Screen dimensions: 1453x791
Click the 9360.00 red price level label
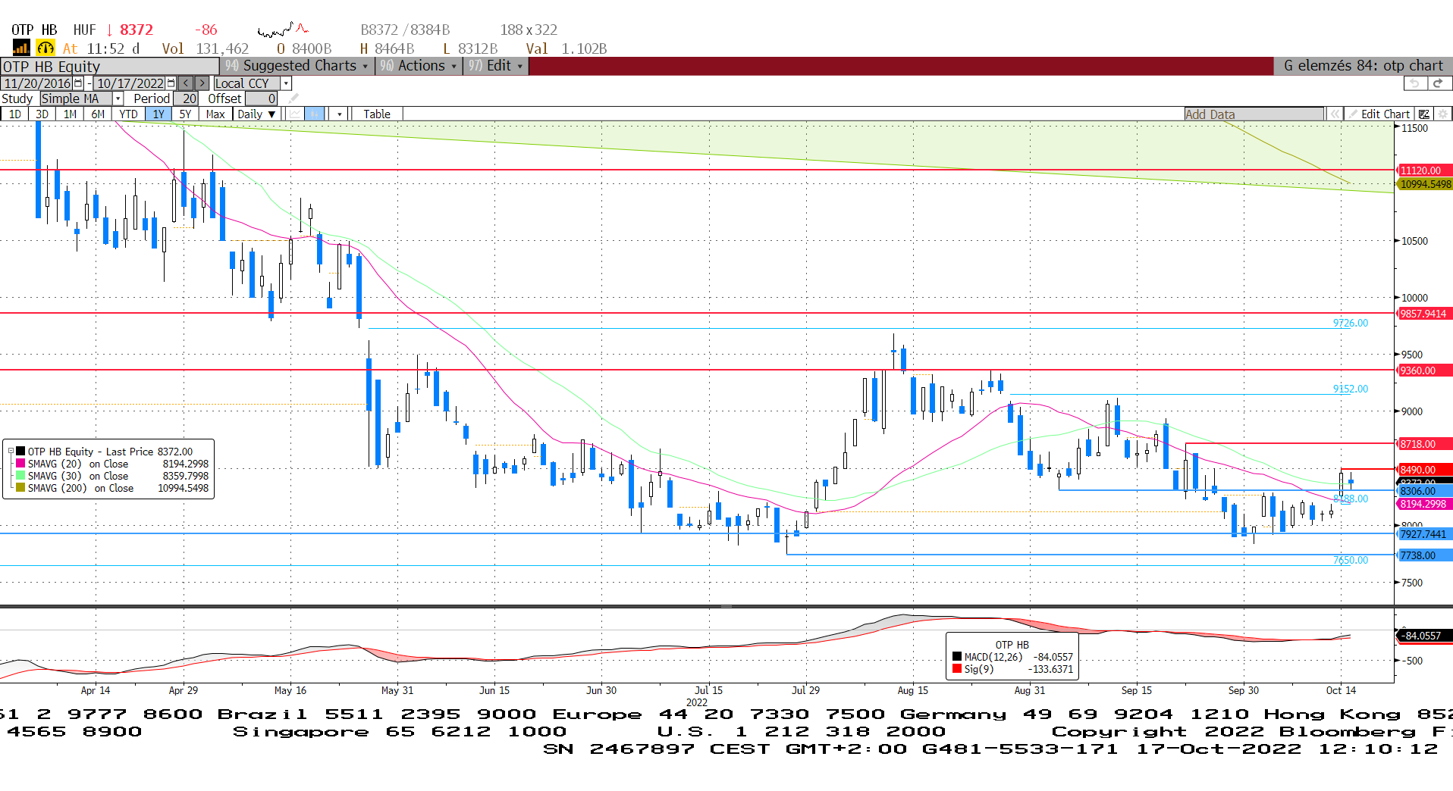click(x=1425, y=370)
